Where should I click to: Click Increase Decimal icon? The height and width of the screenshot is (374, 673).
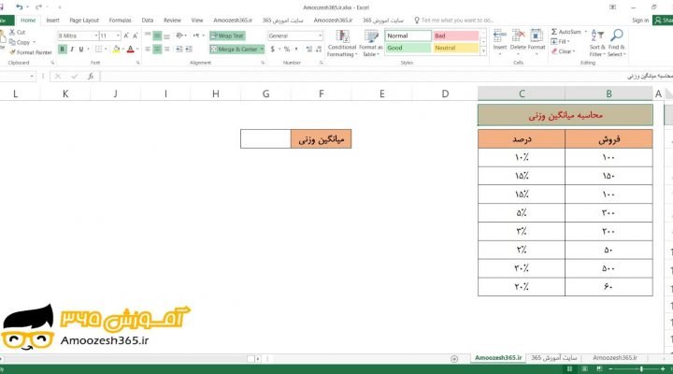[x=308, y=49]
